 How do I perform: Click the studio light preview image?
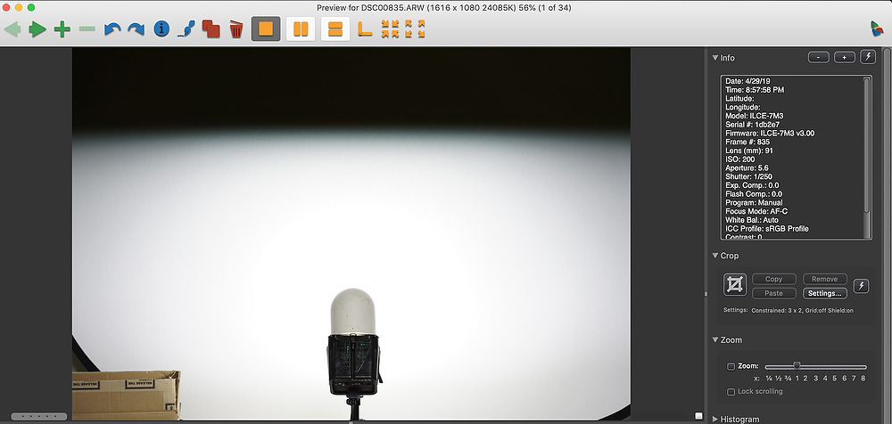click(351, 233)
